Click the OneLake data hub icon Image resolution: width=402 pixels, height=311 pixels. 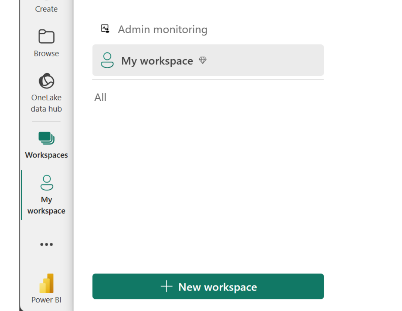[x=46, y=81]
